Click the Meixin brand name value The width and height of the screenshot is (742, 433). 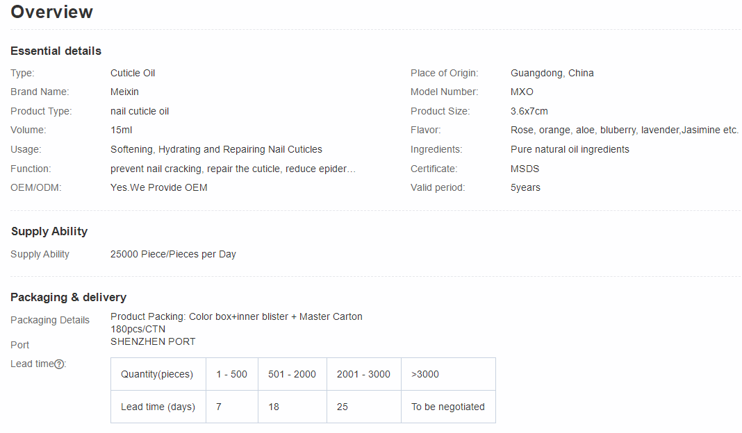pyautogui.click(x=124, y=92)
